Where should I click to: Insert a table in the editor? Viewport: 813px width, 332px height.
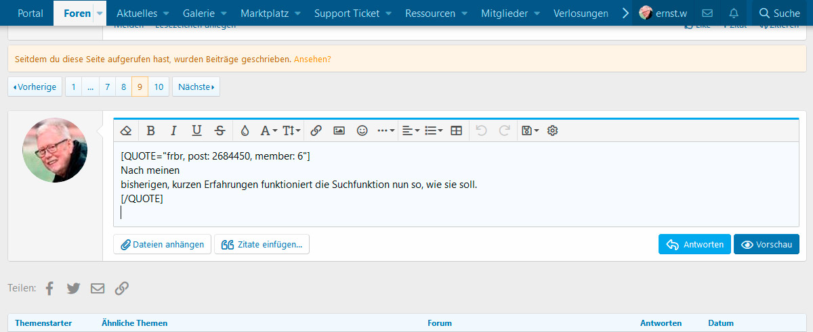[x=457, y=131]
